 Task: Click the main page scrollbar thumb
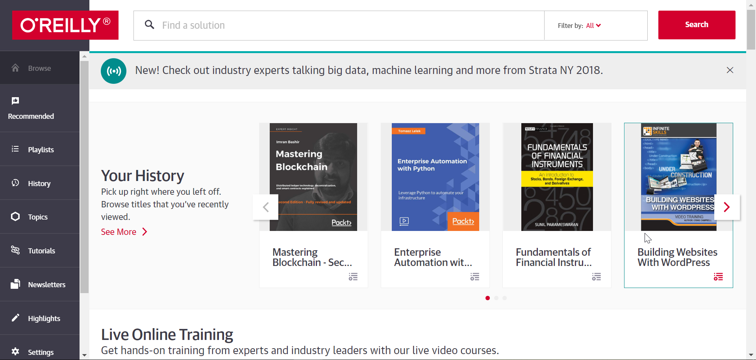pos(751,30)
